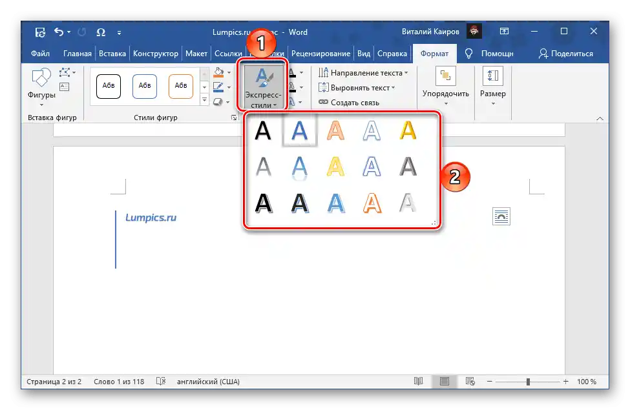The image size is (630, 410).
Task: Click the Поделиться share button
Action: 566,54
